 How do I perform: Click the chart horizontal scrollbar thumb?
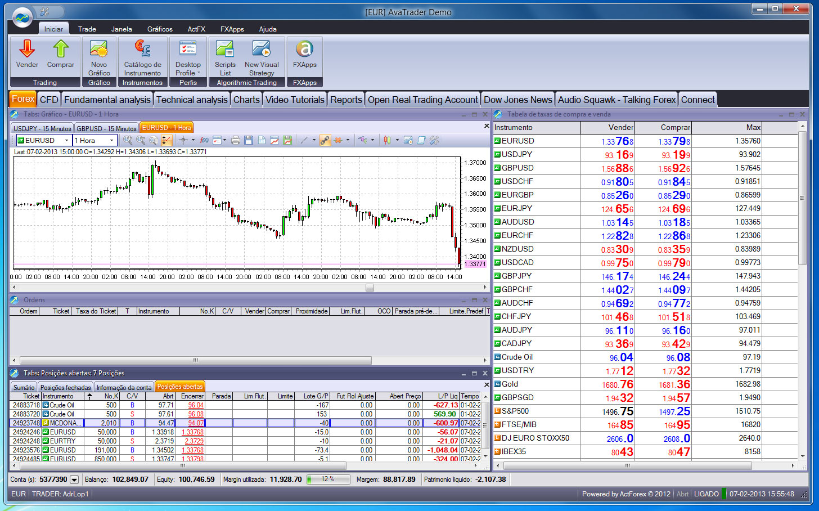[x=370, y=288]
